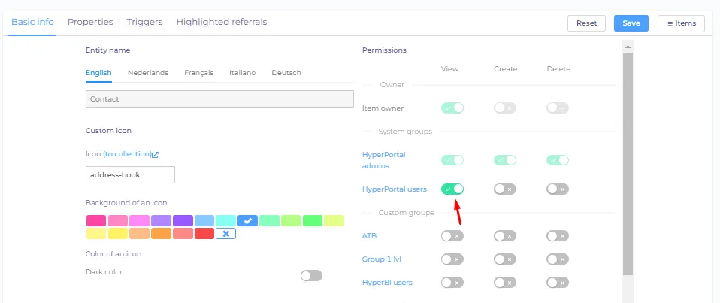Viewport: 720px width, 303px height.
Task: Click the permissions panel scrollbar thumb
Action: pyautogui.click(x=628, y=163)
